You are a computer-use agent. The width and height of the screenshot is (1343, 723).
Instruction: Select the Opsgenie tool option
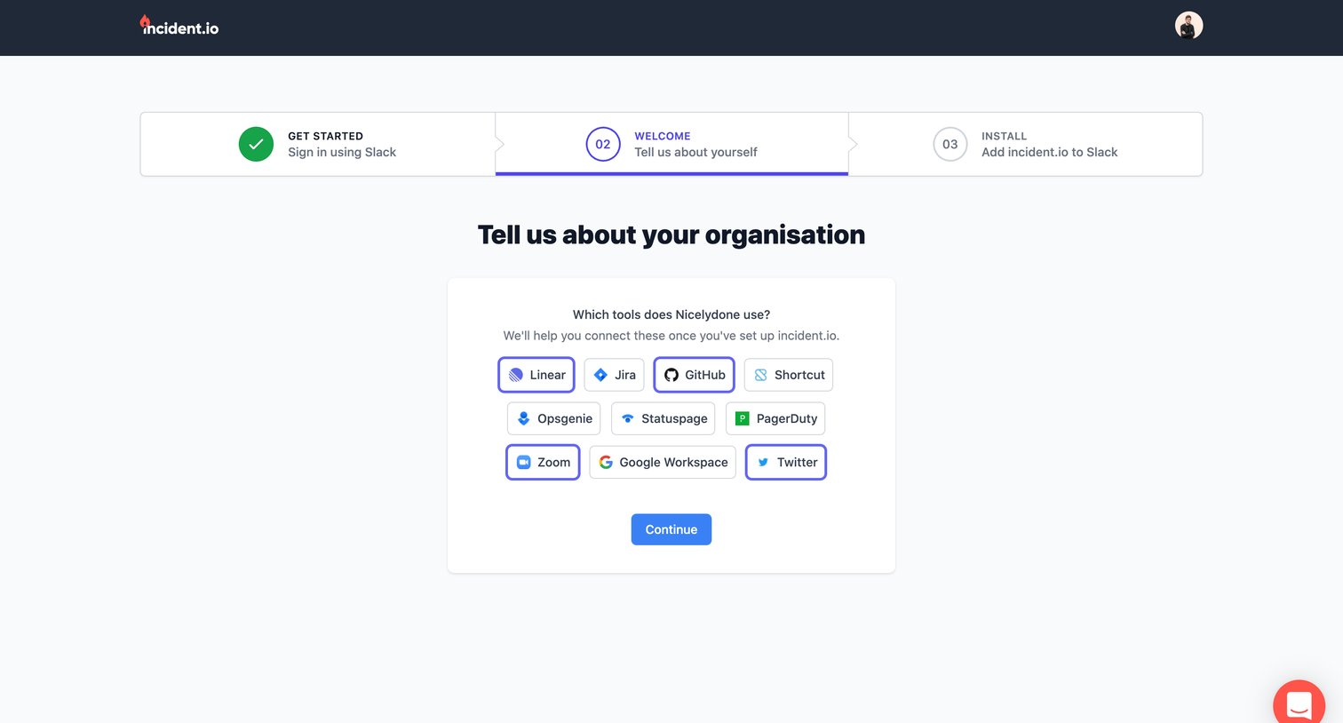pos(554,418)
